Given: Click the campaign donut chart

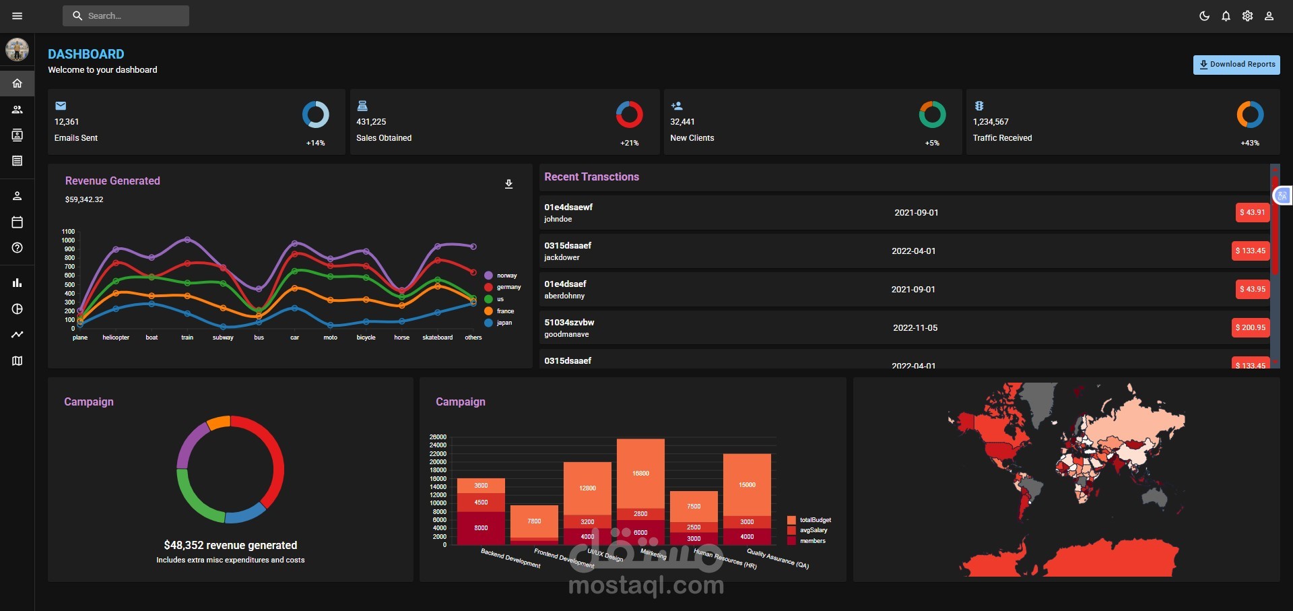Looking at the screenshot, I should (x=230, y=470).
